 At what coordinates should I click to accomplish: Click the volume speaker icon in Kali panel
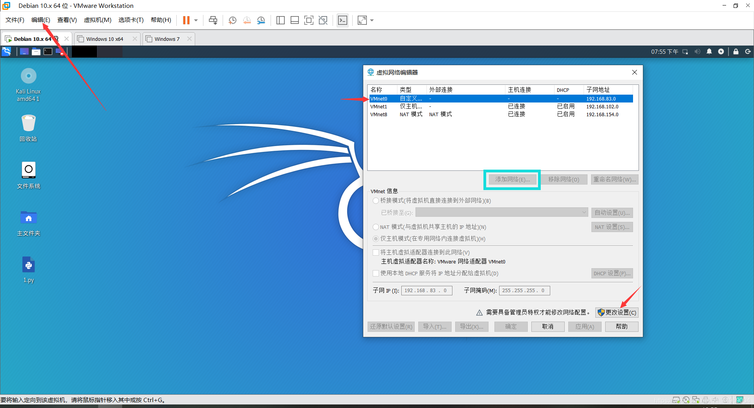(697, 51)
